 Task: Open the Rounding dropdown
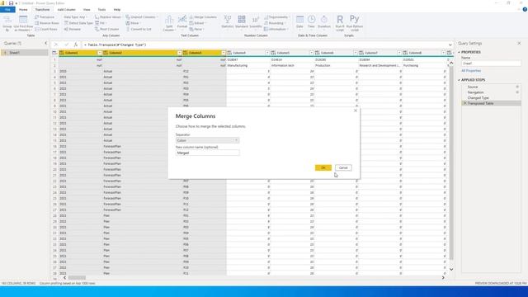[x=275, y=23]
